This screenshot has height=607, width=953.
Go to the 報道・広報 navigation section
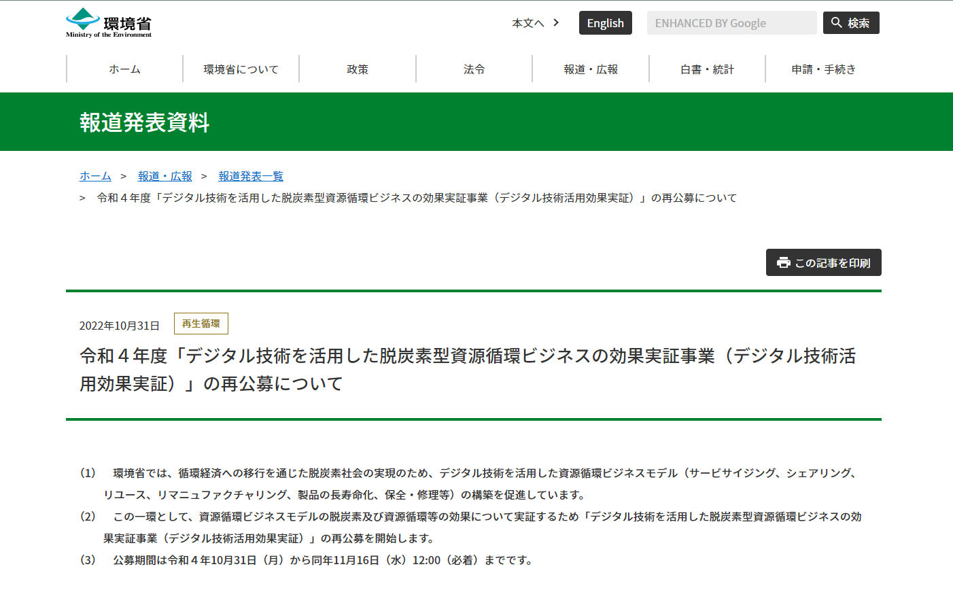click(591, 69)
